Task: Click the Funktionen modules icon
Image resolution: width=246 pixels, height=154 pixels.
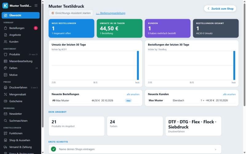Action: point(6,133)
